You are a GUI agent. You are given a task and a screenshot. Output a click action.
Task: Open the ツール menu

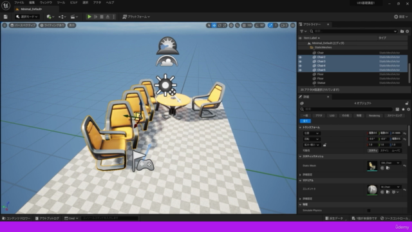tap(61, 3)
